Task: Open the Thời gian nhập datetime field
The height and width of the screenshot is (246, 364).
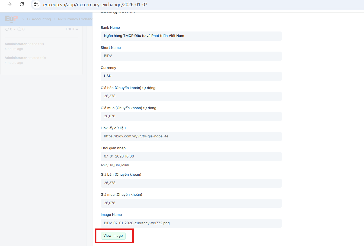Action: click(x=191, y=156)
